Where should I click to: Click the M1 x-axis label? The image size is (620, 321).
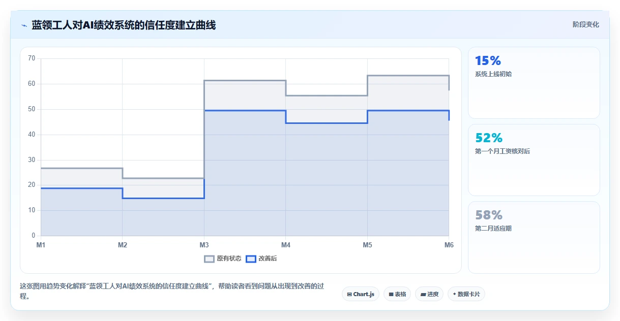[41, 245]
